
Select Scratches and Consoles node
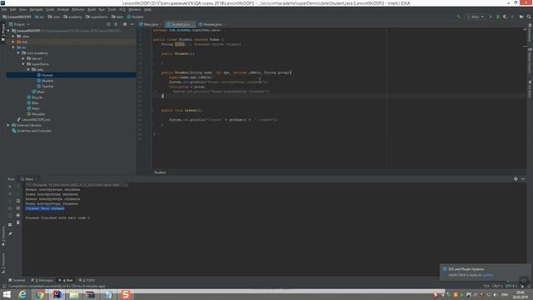click(x=32, y=131)
